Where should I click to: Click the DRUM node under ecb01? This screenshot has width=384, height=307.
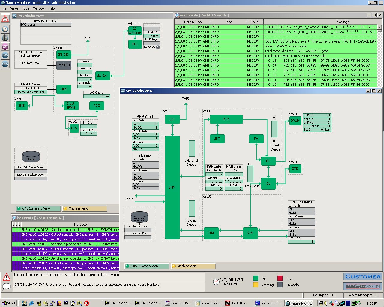coord(295,121)
